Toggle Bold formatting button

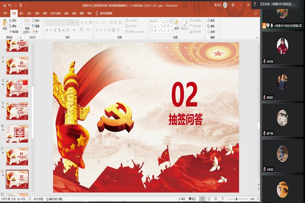point(47,30)
